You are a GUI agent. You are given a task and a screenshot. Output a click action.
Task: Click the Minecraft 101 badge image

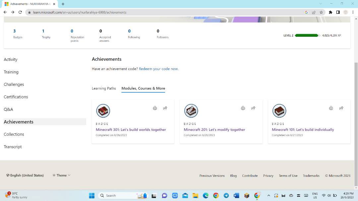tap(279, 111)
